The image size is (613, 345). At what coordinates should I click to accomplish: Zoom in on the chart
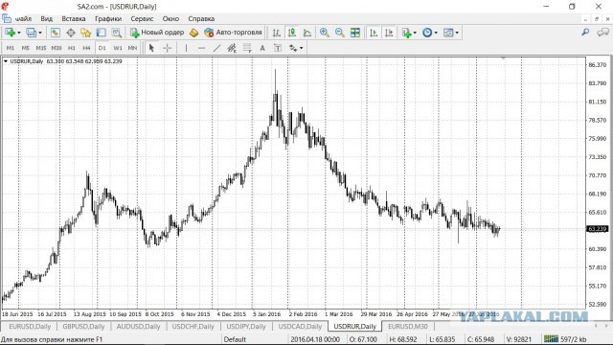click(324, 33)
